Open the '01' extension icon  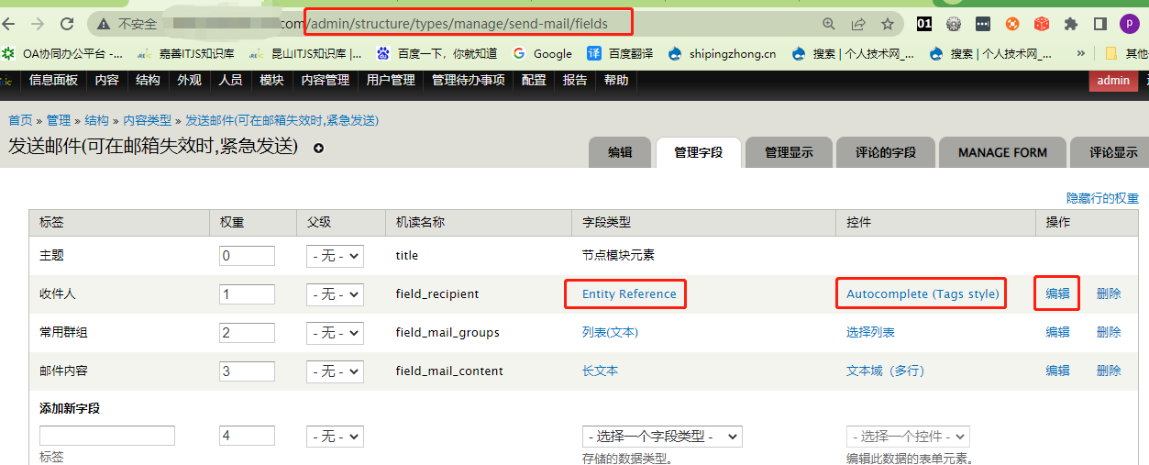point(924,24)
